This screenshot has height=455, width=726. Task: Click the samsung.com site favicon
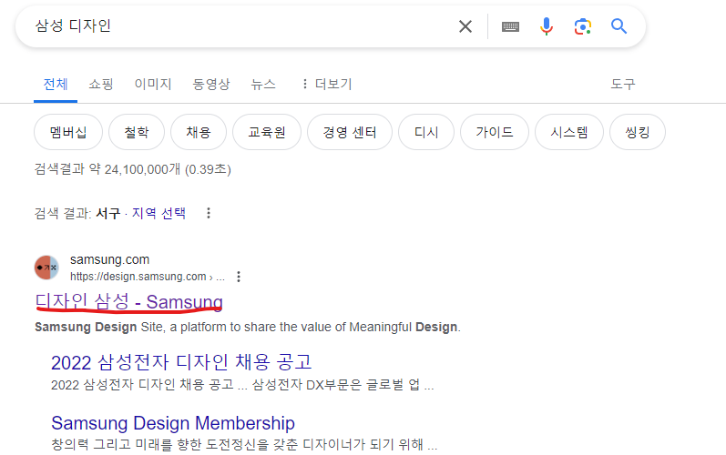(46, 268)
